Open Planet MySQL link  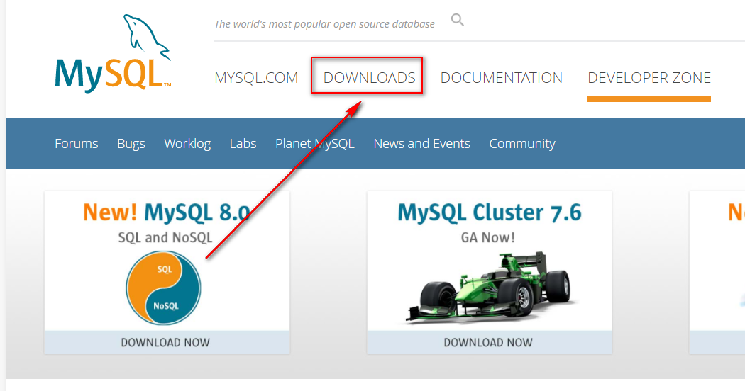tap(315, 143)
